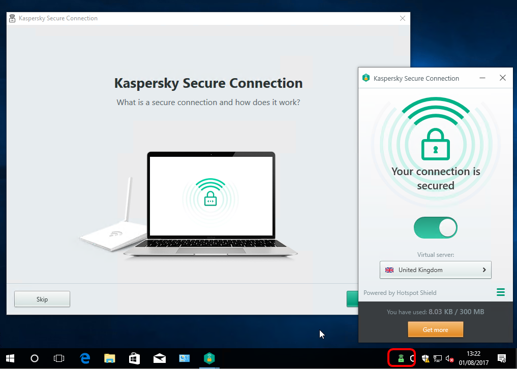Click the Kaspersky icon in the intro window title
The image size is (517, 369).
pyautogui.click(x=12, y=18)
